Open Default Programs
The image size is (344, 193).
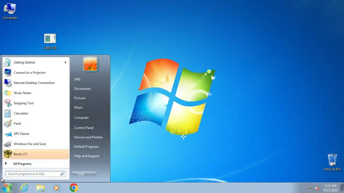click(x=87, y=147)
